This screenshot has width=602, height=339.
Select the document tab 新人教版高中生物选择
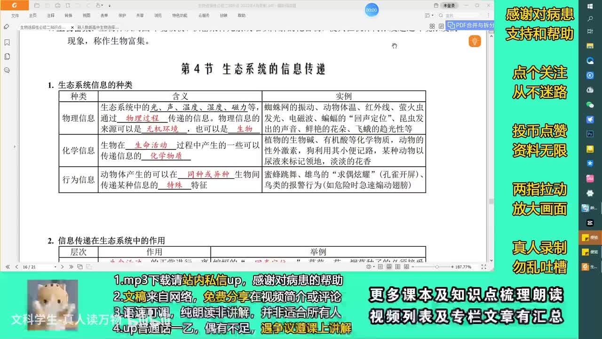(x=98, y=27)
